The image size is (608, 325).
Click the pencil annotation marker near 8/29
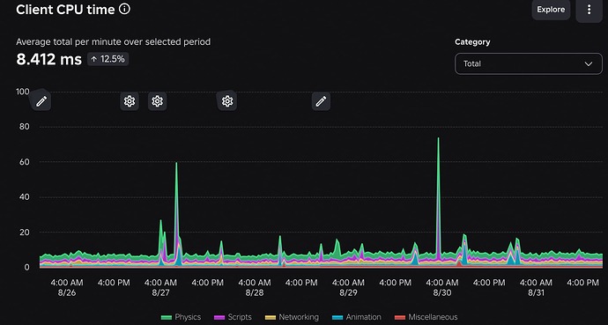[321, 101]
